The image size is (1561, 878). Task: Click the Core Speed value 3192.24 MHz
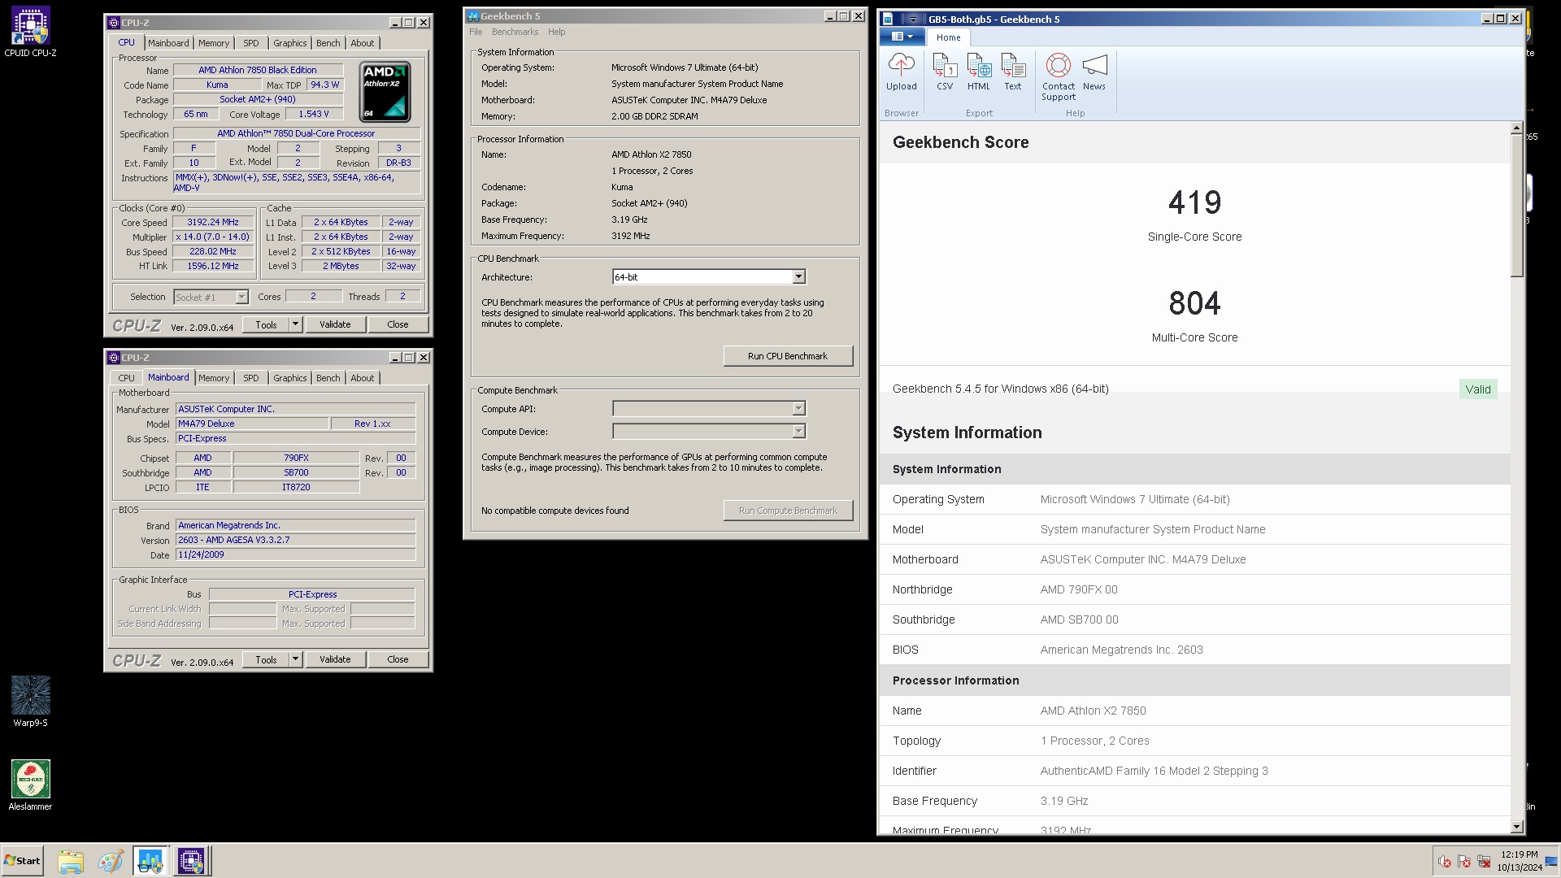click(x=213, y=222)
